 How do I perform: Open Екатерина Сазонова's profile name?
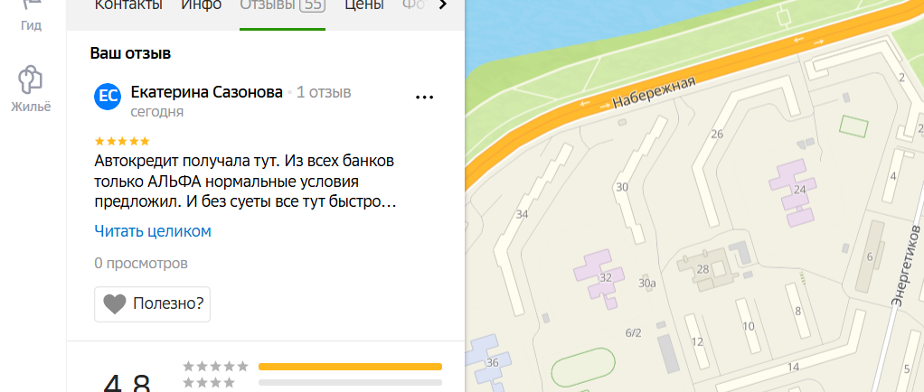[x=207, y=92]
